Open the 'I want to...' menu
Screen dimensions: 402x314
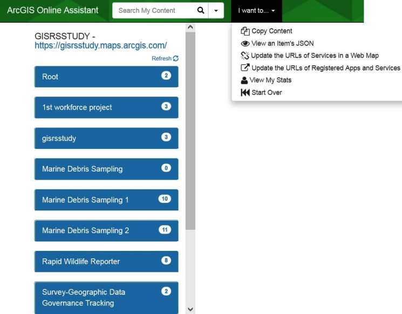pyautogui.click(x=256, y=10)
